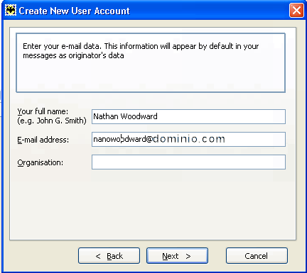
Task: Select the E-mail address field
Action: pos(188,139)
